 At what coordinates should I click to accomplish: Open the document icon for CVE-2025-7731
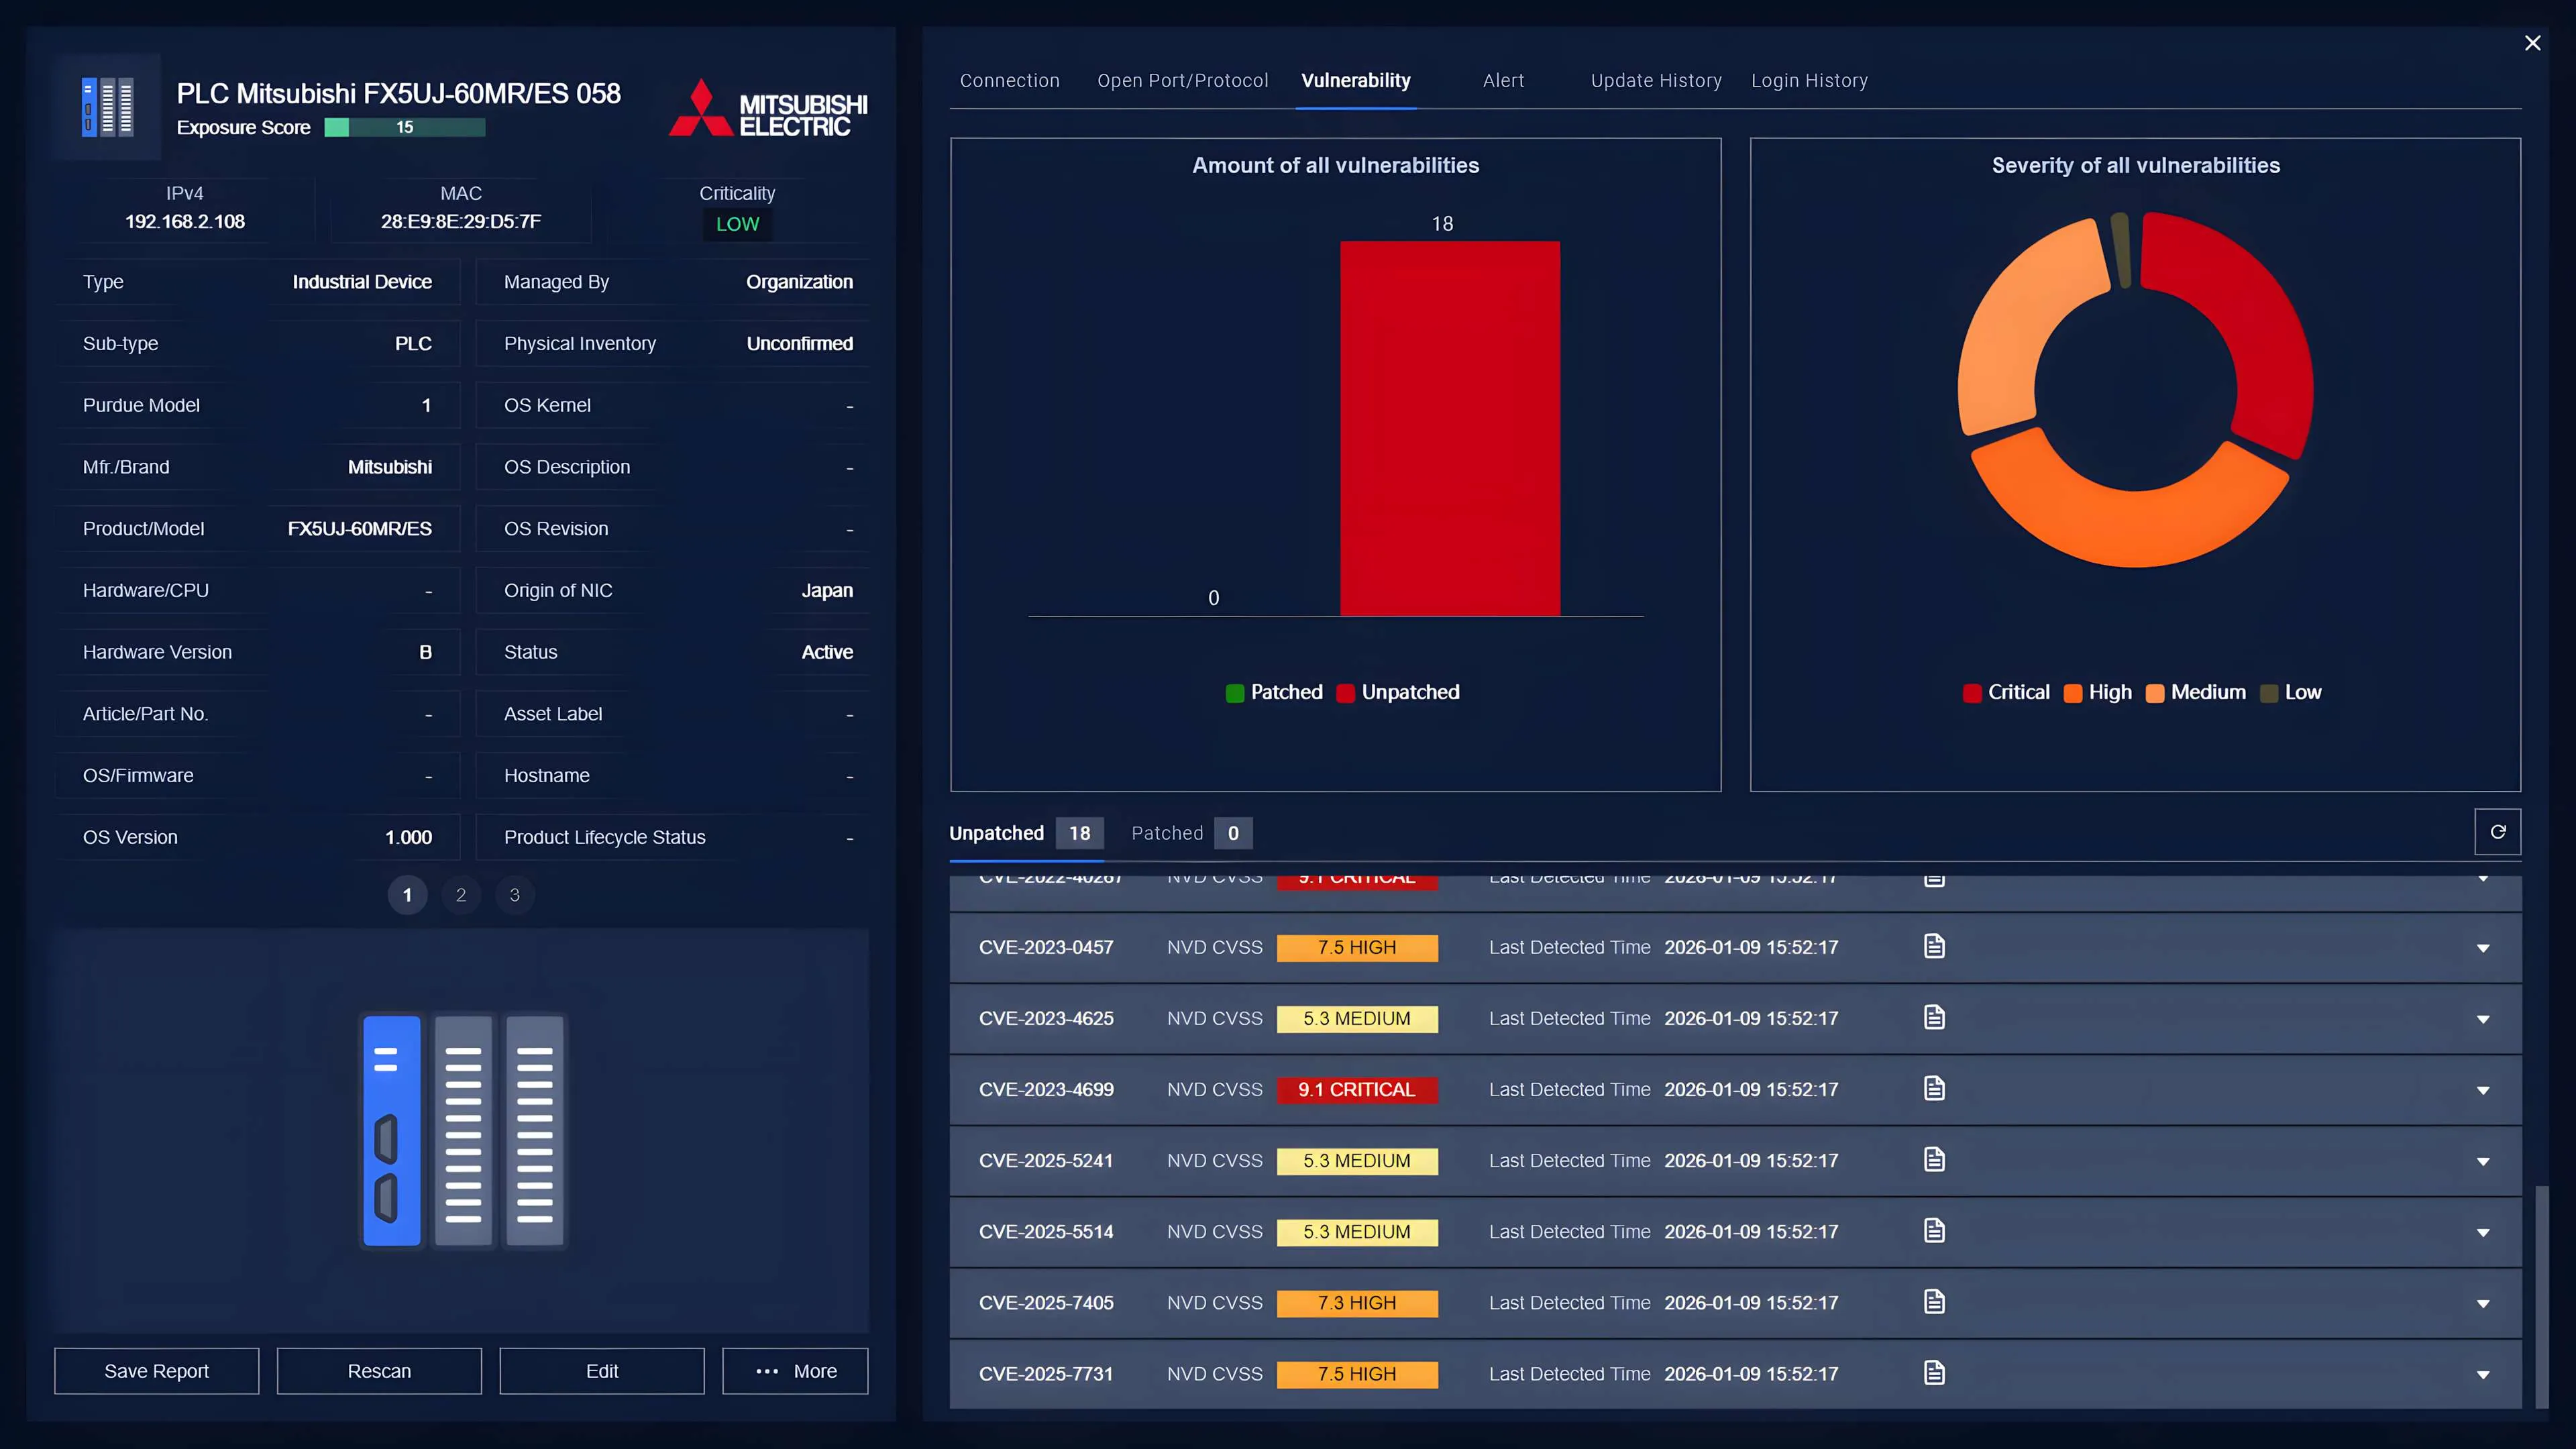point(1934,1373)
